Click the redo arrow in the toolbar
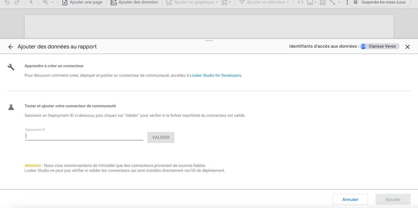 click(17, 2)
